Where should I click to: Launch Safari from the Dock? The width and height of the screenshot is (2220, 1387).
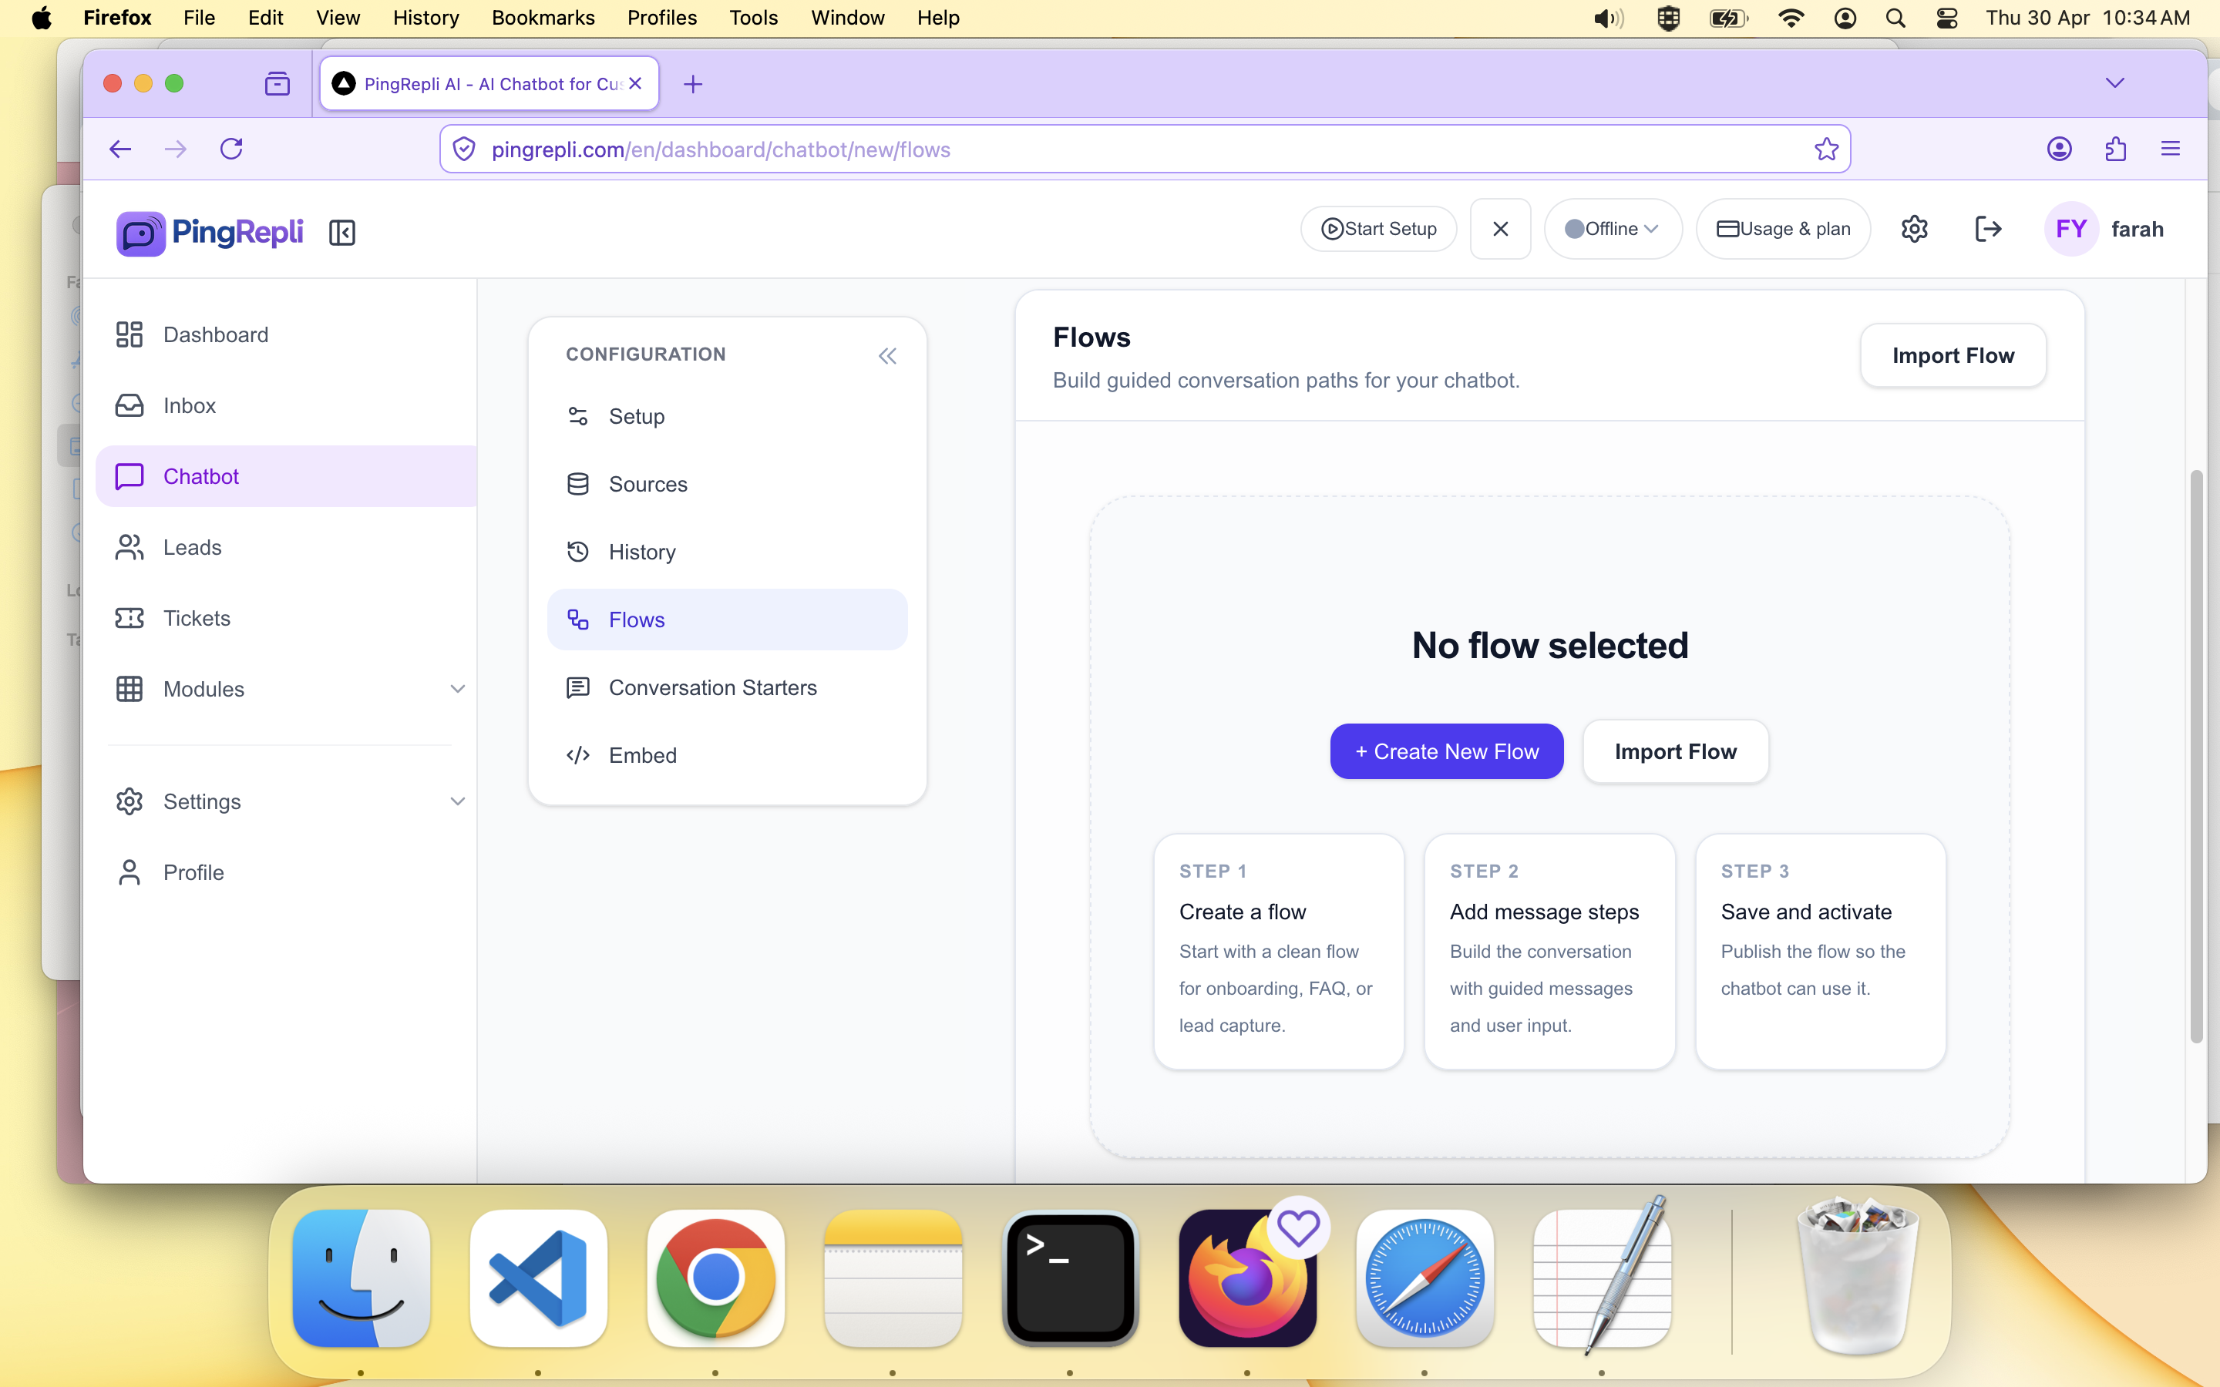(x=1424, y=1279)
